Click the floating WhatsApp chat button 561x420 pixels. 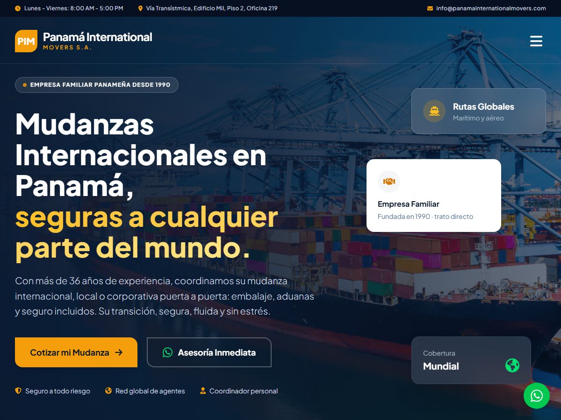(x=537, y=396)
